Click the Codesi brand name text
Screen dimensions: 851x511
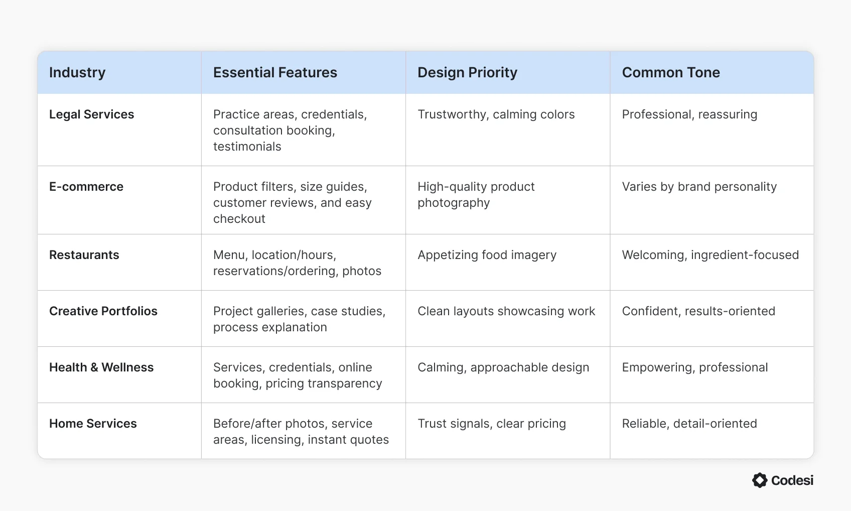click(792, 480)
